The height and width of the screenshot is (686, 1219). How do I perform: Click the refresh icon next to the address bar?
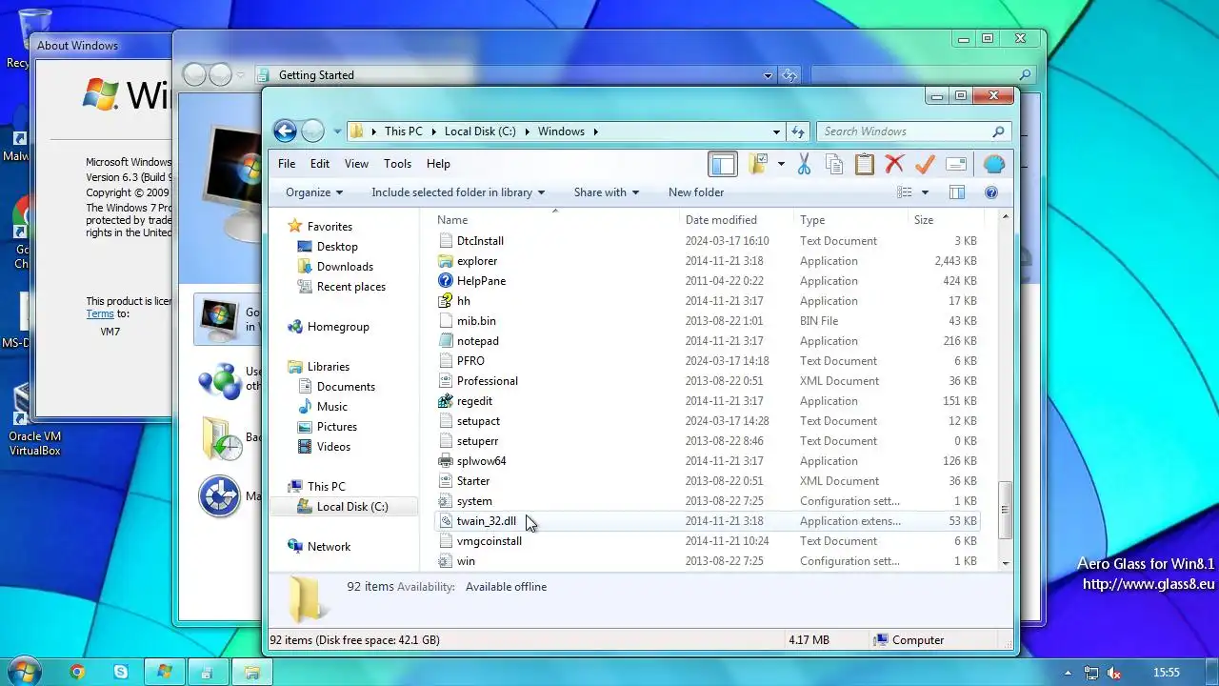coord(798,131)
